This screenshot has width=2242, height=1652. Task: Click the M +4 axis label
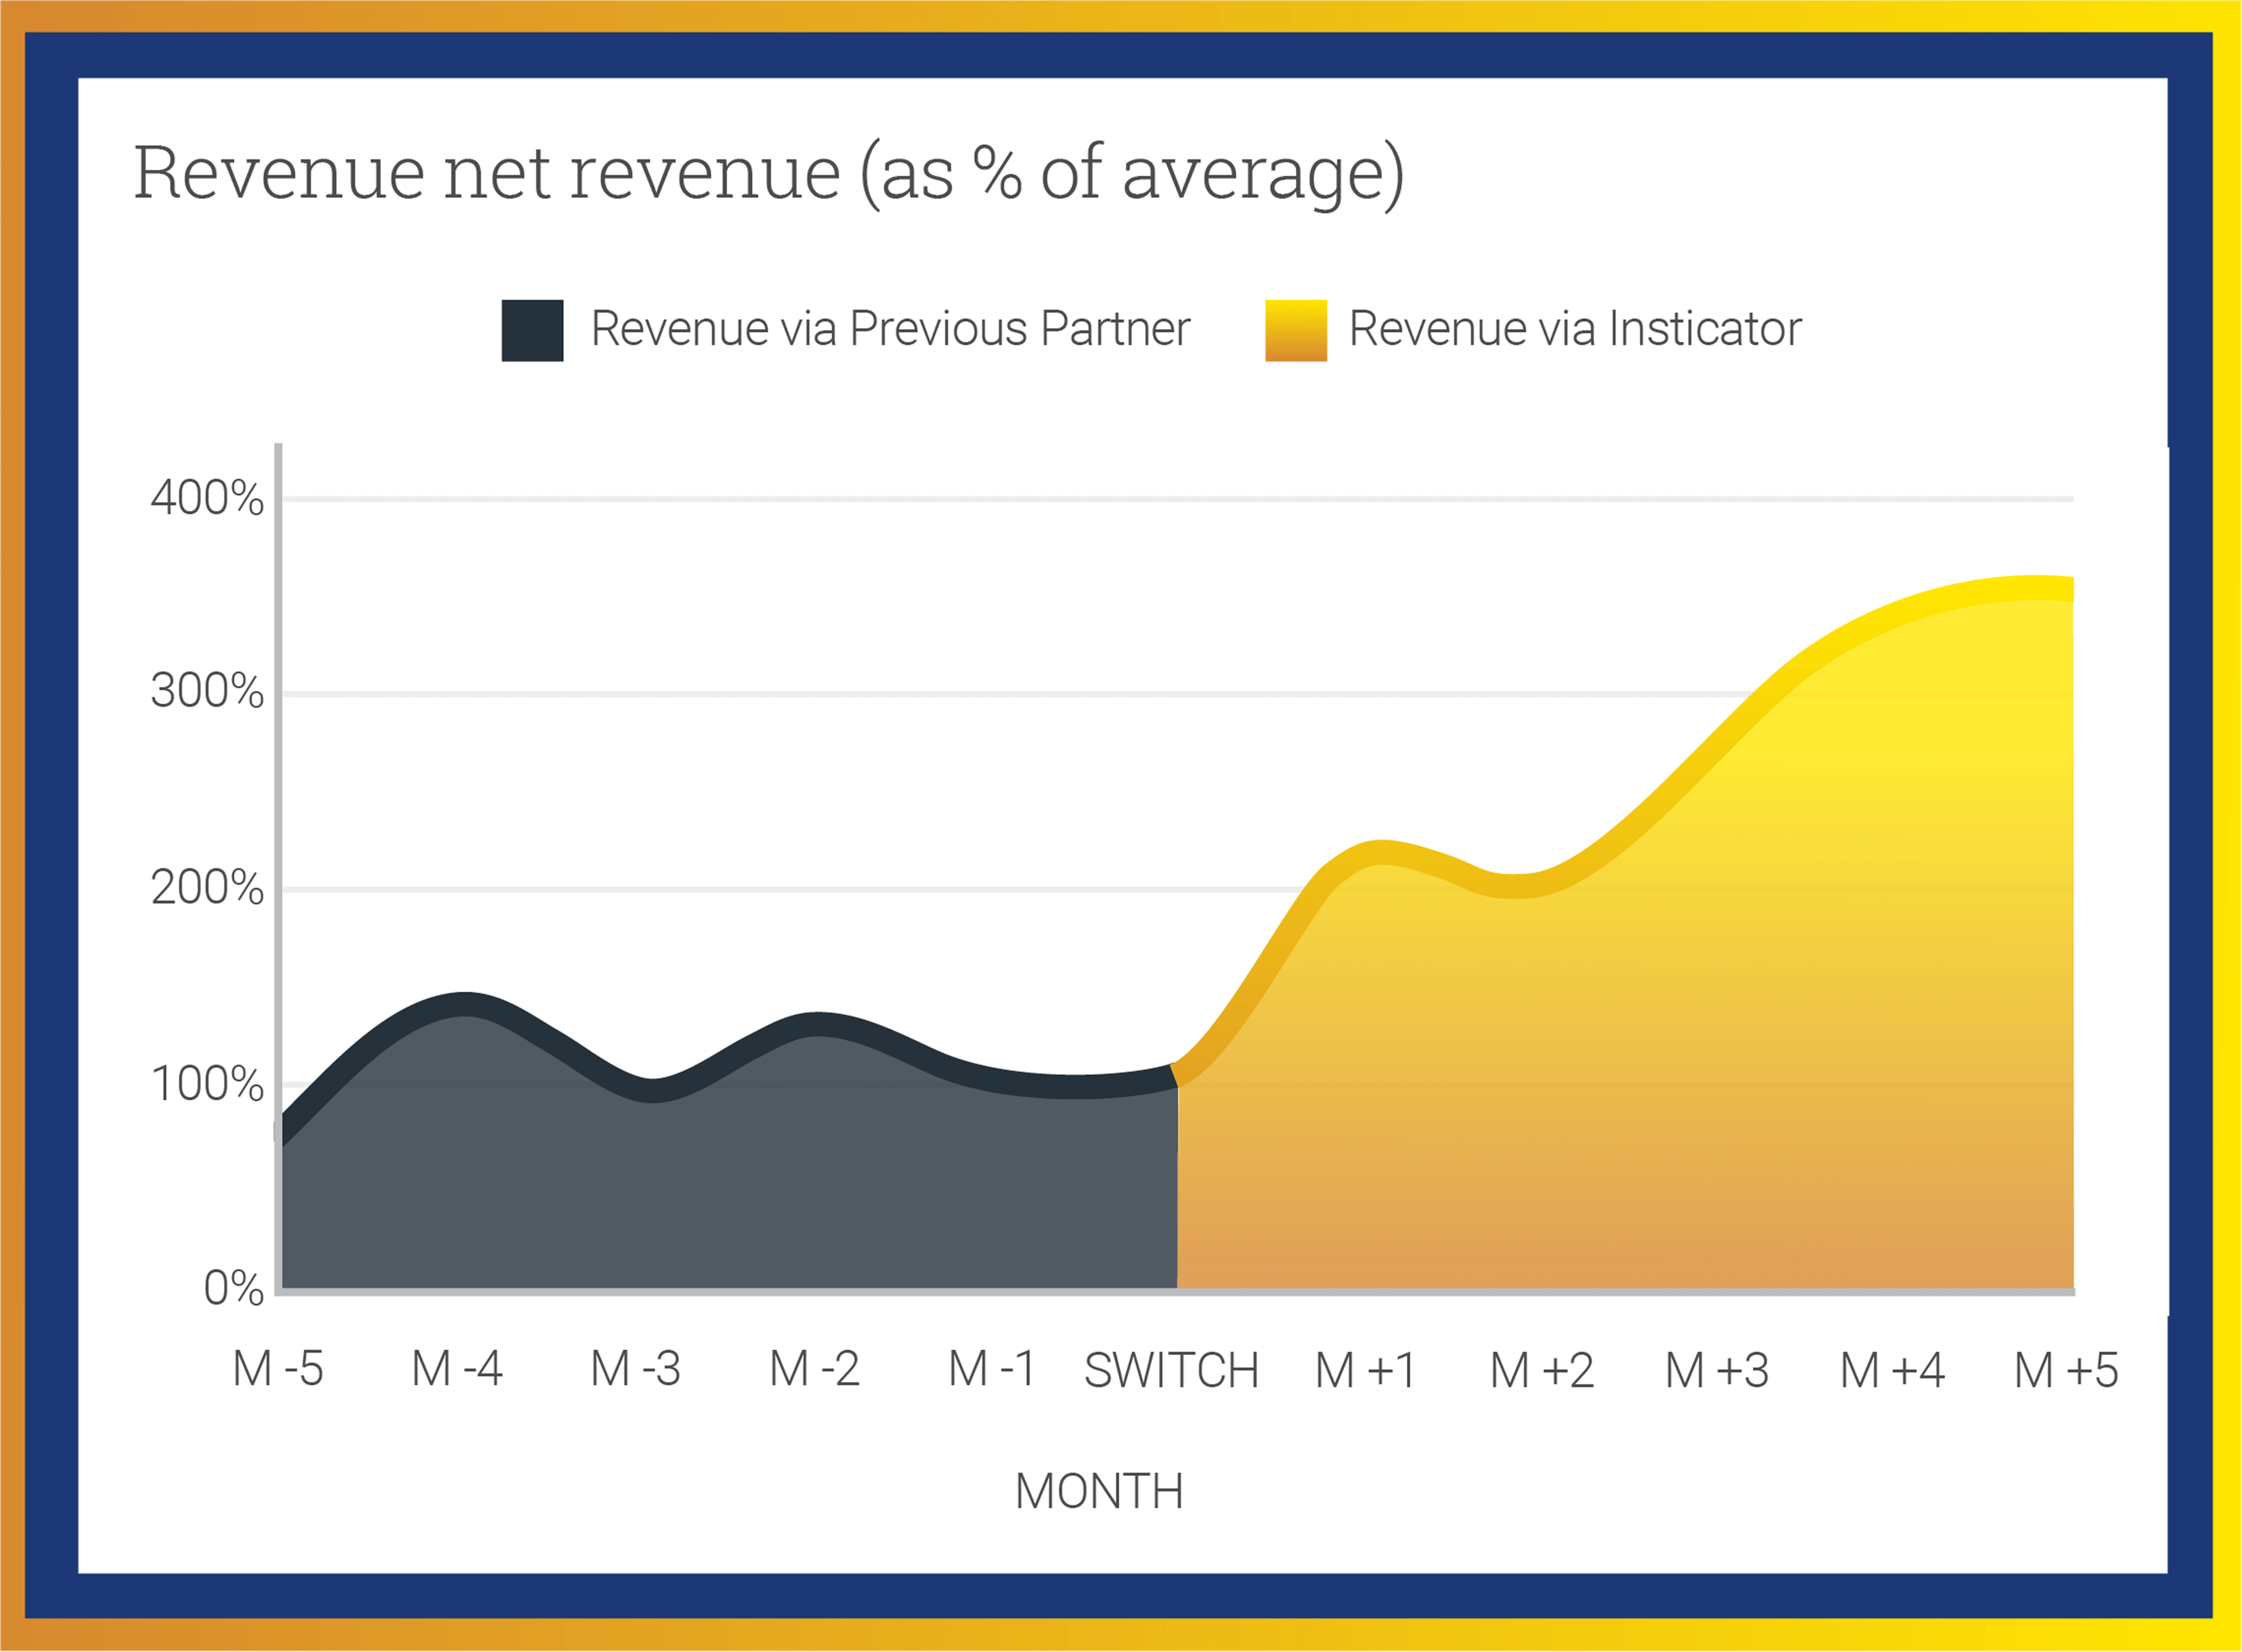pyautogui.click(x=1892, y=1370)
